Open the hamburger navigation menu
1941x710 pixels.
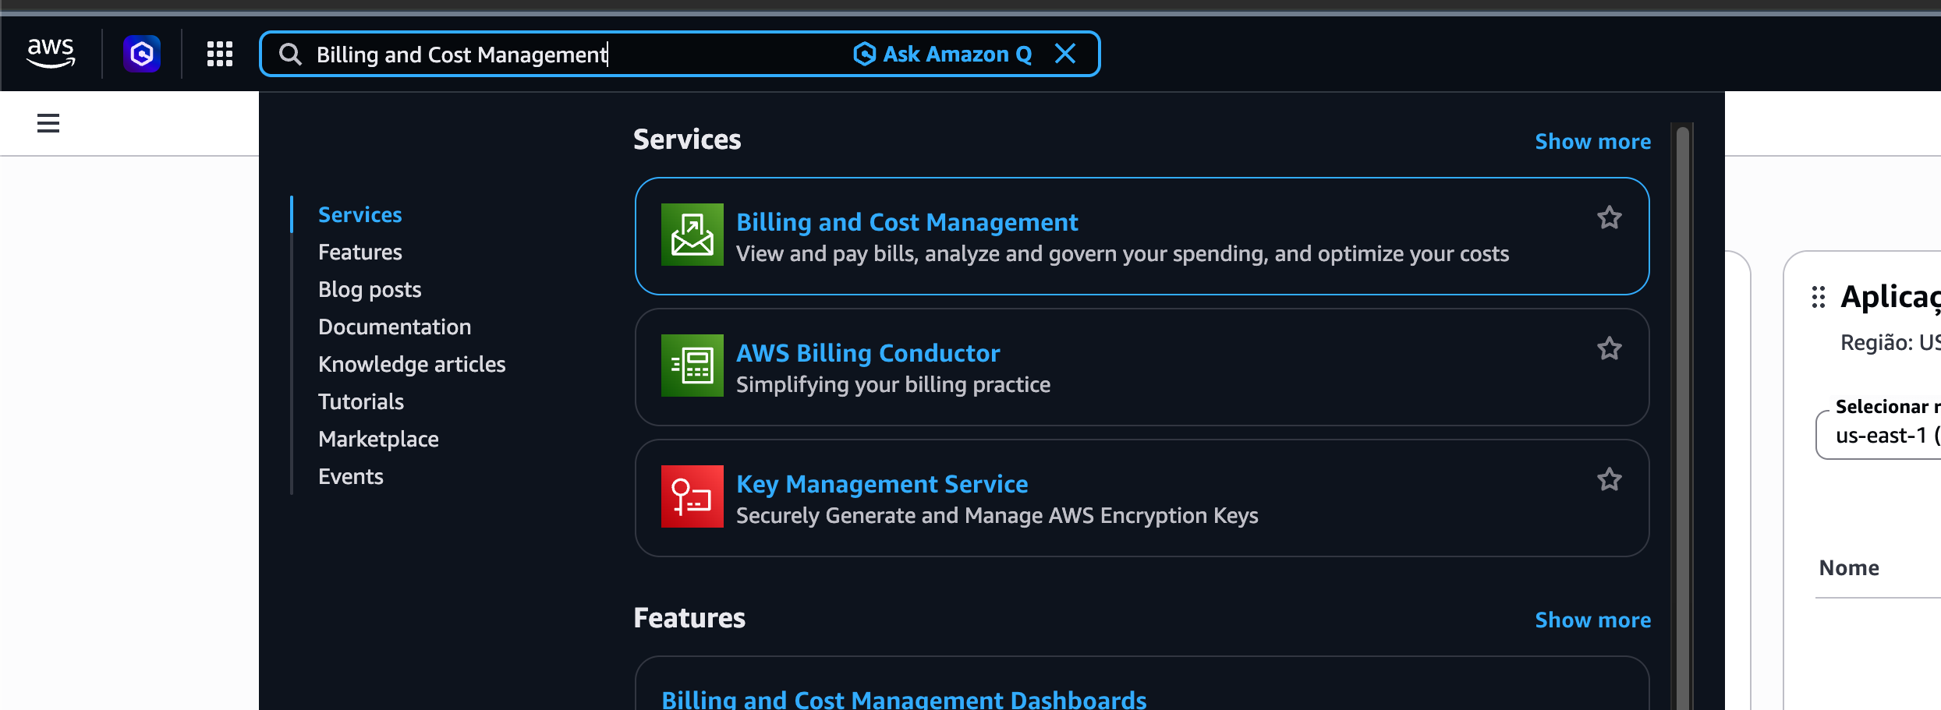pyautogui.click(x=48, y=123)
